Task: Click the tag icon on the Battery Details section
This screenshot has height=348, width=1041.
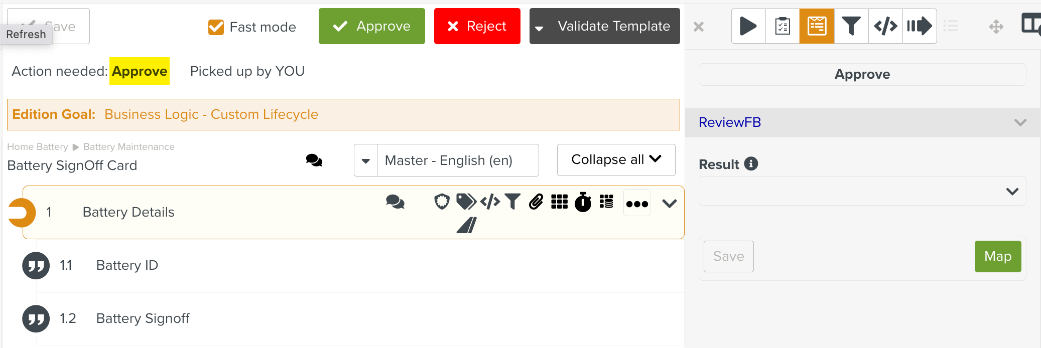Action: pos(466,202)
